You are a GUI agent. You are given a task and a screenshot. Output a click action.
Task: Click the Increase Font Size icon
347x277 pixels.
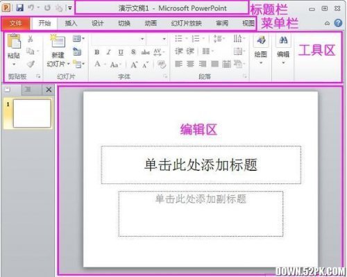pos(134,65)
